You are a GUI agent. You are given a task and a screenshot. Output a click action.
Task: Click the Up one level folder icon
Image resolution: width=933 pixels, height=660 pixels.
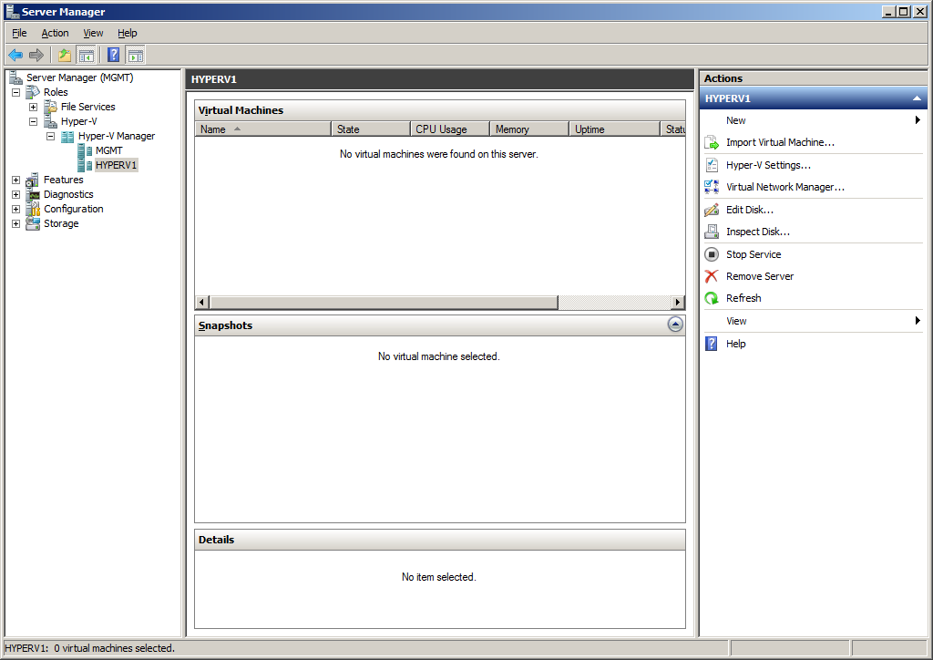coord(65,56)
